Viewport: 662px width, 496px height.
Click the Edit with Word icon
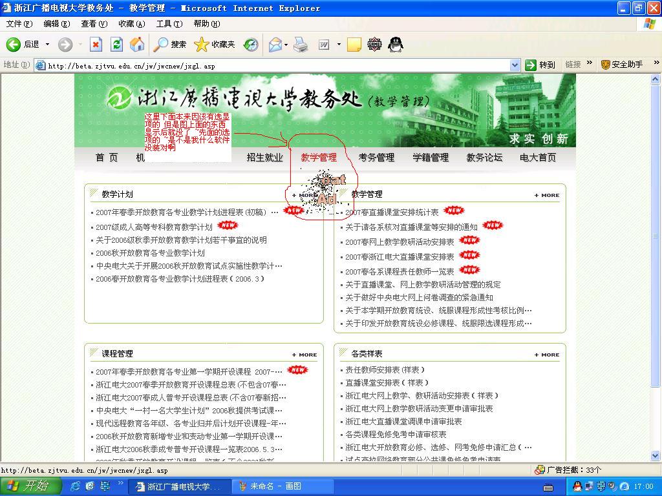[x=324, y=45]
